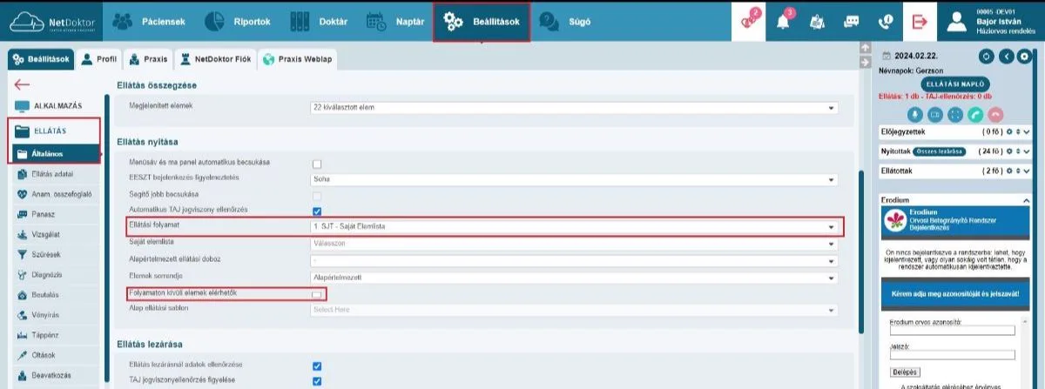The height and width of the screenshot is (389, 1045).
Task: Open the Páciensek menu
Action: point(149,22)
